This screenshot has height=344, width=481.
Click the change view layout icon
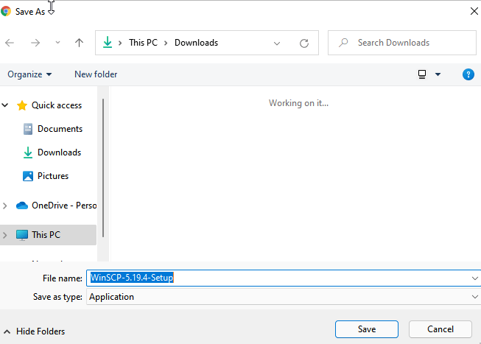[423, 74]
